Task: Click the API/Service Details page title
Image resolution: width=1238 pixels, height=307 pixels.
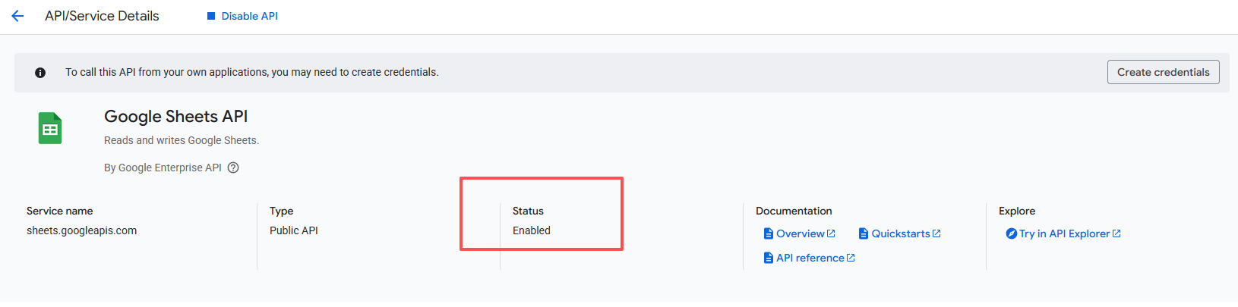Action: pyautogui.click(x=102, y=16)
